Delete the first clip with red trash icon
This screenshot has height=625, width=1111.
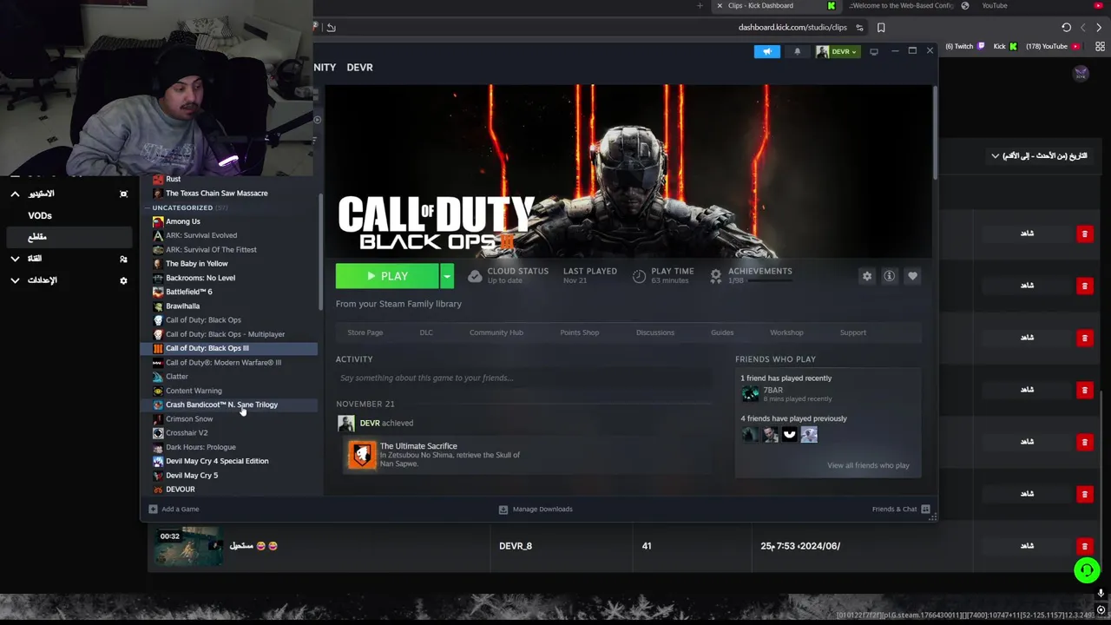(1084, 234)
